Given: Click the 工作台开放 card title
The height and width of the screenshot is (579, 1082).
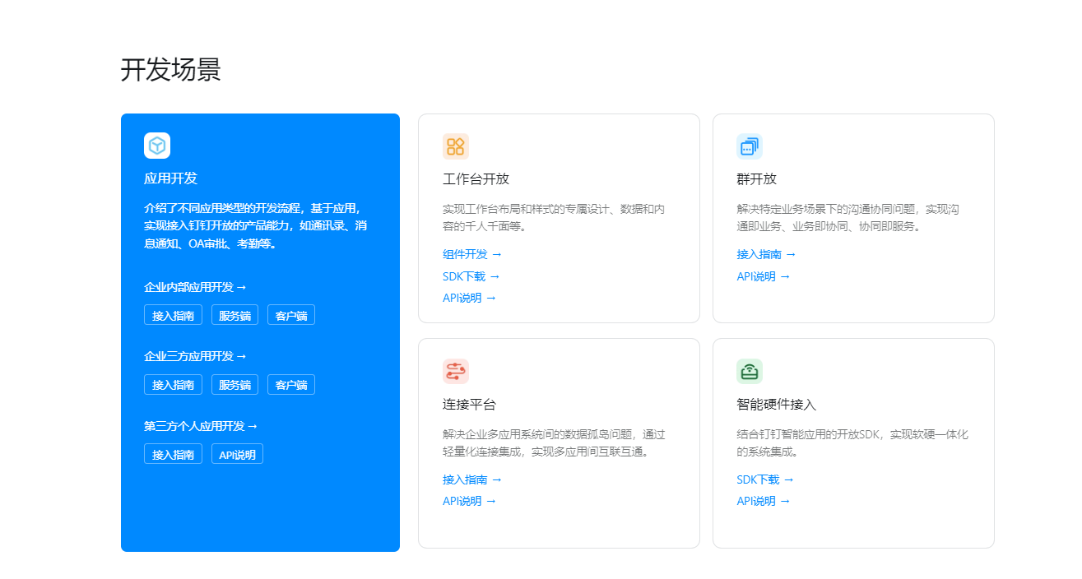Looking at the screenshot, I should pos(476,179).
